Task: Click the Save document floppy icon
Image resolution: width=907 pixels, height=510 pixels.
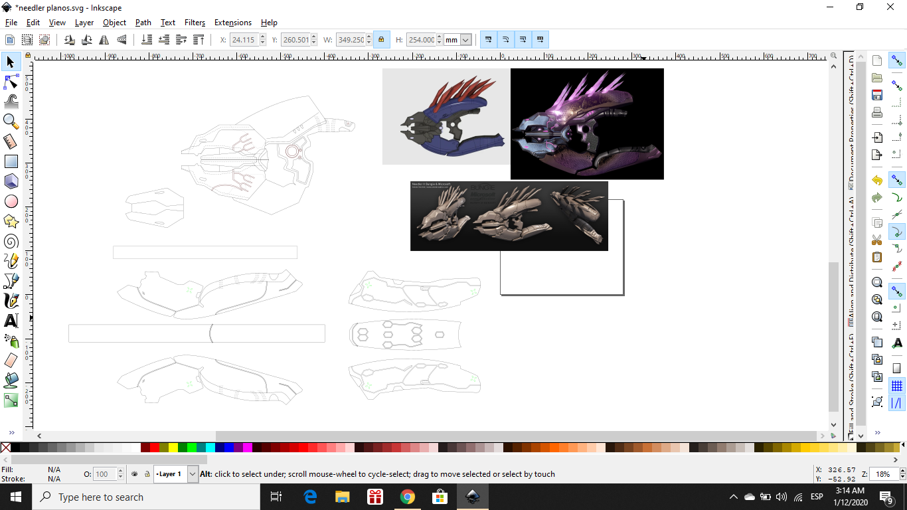Action: (x=877, y=95)
